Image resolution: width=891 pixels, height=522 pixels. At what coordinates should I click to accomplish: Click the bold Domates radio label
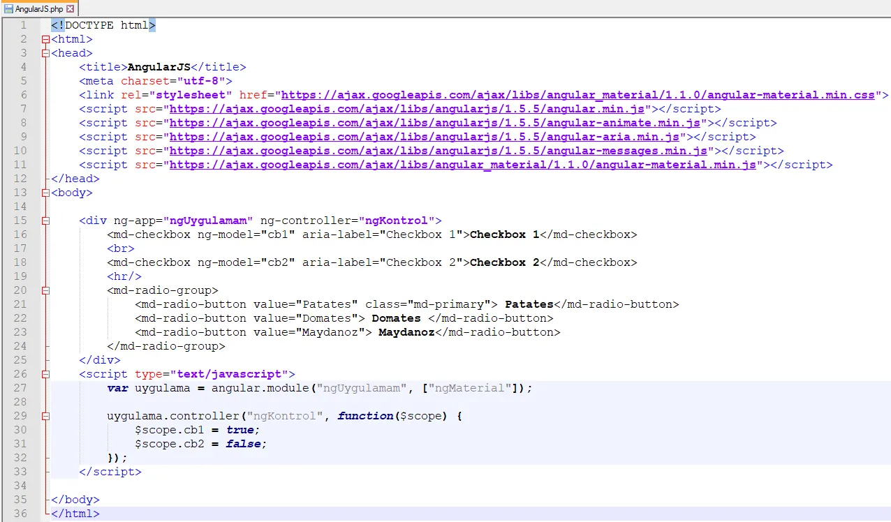(x=397, y=318)
